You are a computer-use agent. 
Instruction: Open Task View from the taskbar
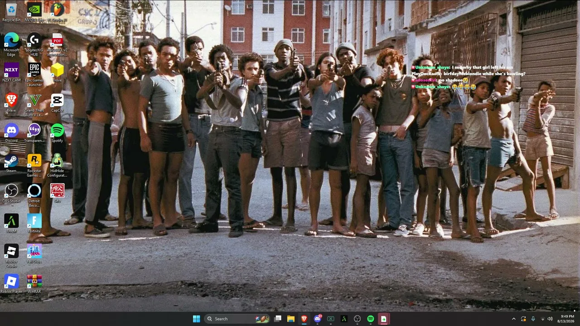click(278, 319)
